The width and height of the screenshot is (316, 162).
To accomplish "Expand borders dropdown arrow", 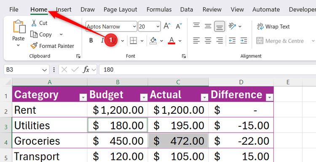I will tap(142, 41).
